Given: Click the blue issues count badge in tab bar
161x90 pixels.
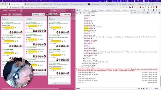Looking at the screenshot, I should tap(149, 10).
